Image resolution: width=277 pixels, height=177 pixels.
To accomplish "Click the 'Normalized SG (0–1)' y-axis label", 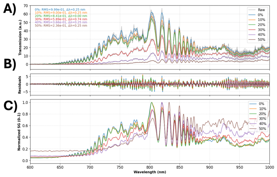I will coord(19,131).
